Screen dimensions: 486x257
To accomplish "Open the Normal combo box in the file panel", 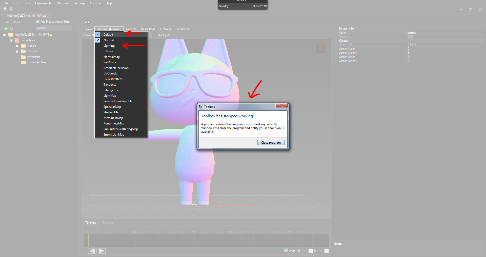I will click(x=54, y=28).
